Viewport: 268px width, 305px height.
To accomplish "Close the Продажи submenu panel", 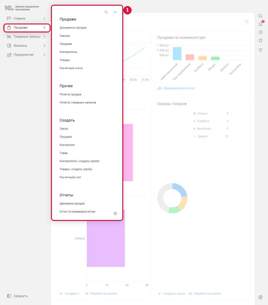I will pyautogui.click(x=115, y=12).
